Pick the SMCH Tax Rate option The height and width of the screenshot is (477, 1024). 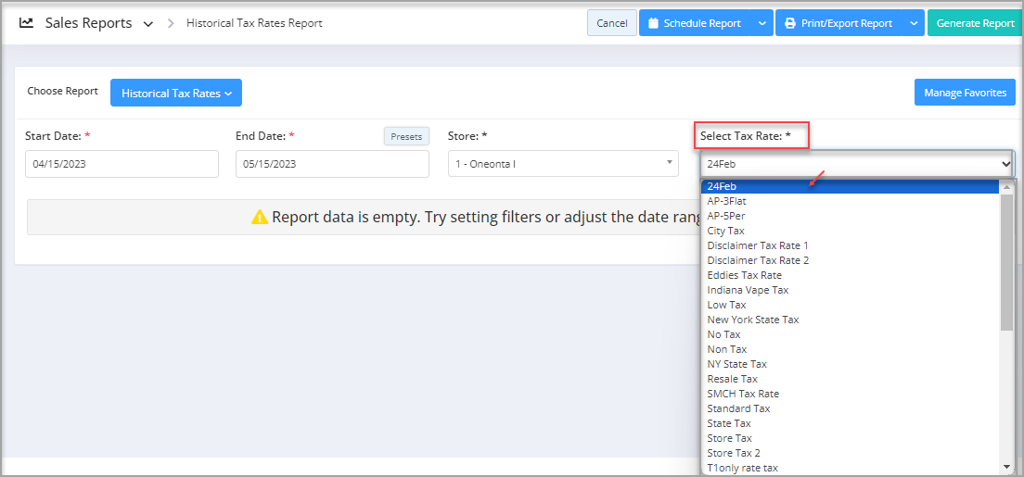pos(743,394)
